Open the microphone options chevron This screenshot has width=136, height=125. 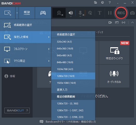pyautogui.click(x=80, y=17)
